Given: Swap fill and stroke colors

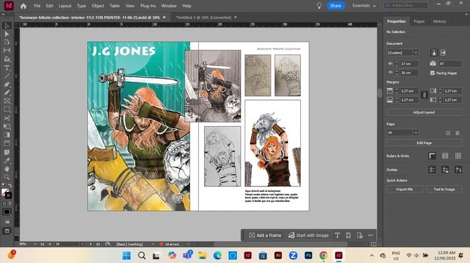Looking at the screenshot, I should coord(10,185).
